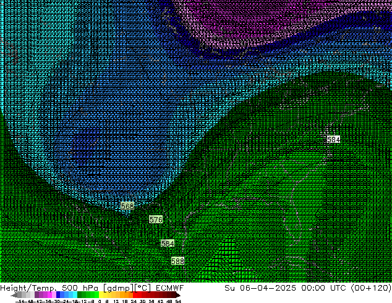The height and width of the screenshot is (303, 392).
Task: Click the 'Height/Temp.' title text
Action: [28, 288]
